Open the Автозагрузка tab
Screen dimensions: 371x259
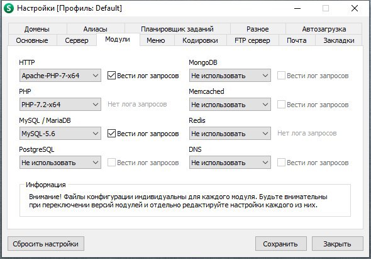pos(324,29)
